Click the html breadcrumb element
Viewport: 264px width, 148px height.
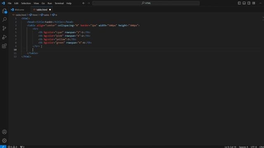(35, 15)
